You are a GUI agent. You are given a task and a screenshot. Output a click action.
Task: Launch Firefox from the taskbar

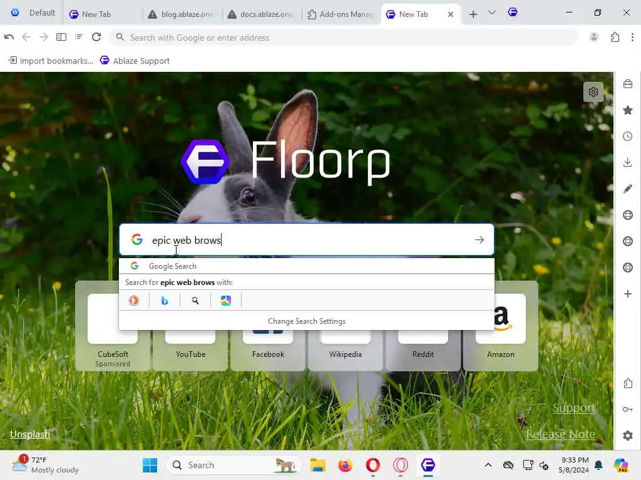coord(345,465)
